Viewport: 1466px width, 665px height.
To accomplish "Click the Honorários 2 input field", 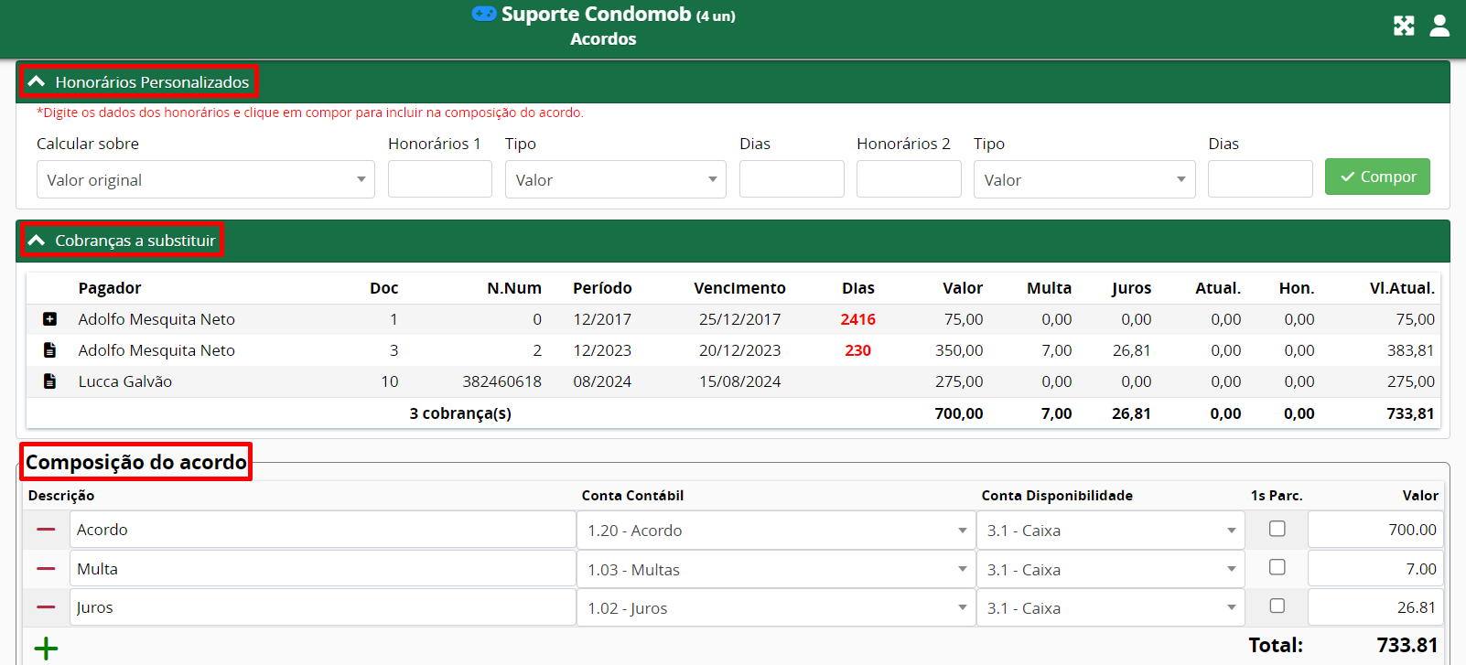I will tap(909, 179).
